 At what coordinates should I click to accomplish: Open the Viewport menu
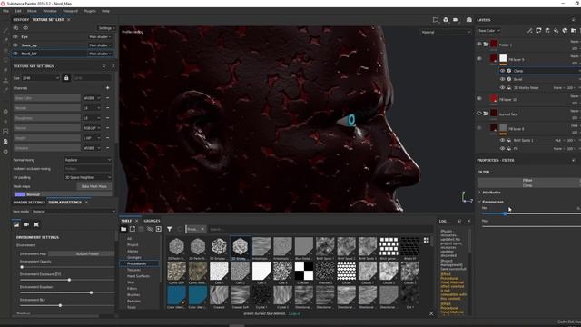tap(70, 11)
